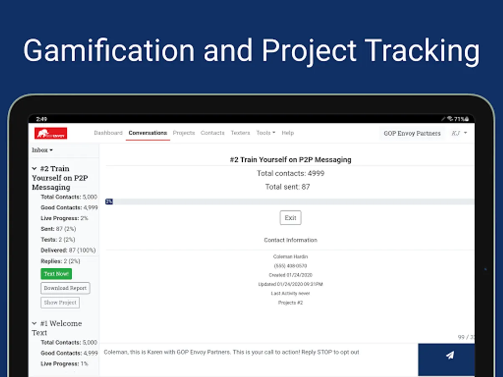Click the Download Report button
503x377 pixels.
(65, 288)
